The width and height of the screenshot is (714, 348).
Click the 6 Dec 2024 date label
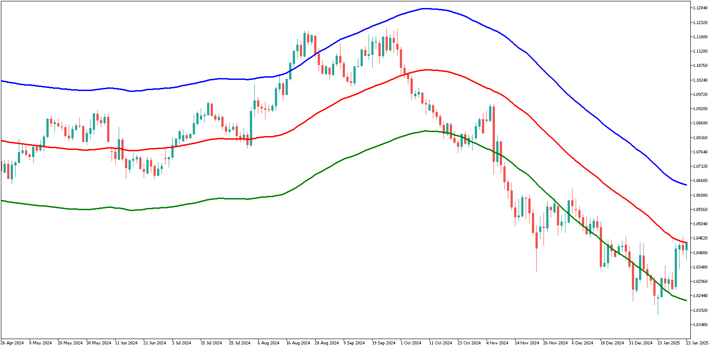coord(582,343)
